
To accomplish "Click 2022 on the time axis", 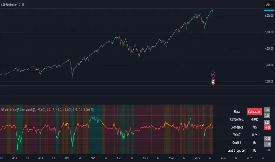I will (119, 158).
